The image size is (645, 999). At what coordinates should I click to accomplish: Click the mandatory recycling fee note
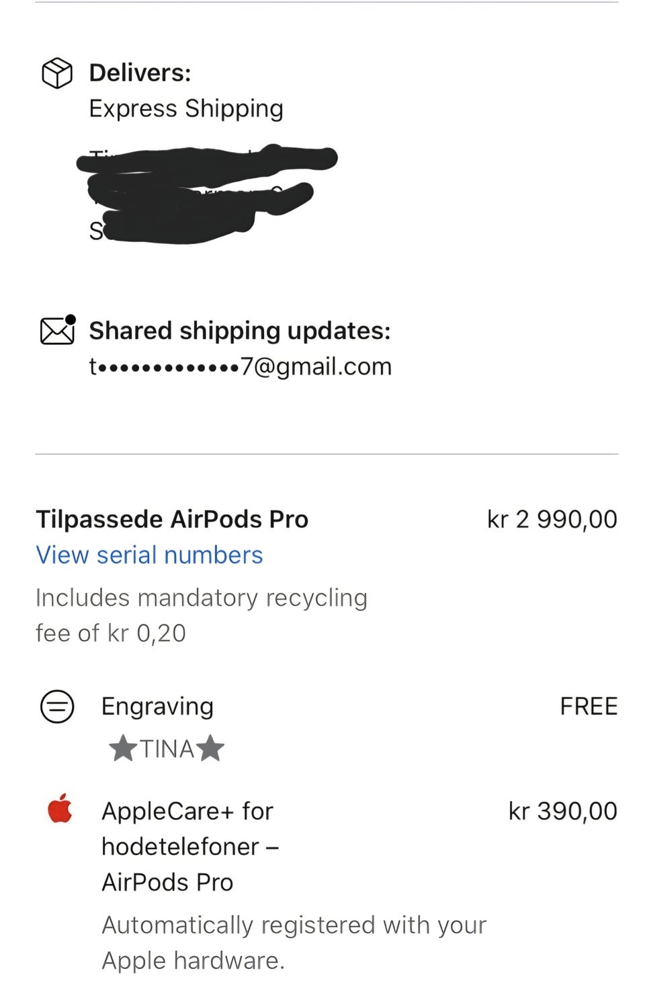pyautogui.click(x=202, y=615)
